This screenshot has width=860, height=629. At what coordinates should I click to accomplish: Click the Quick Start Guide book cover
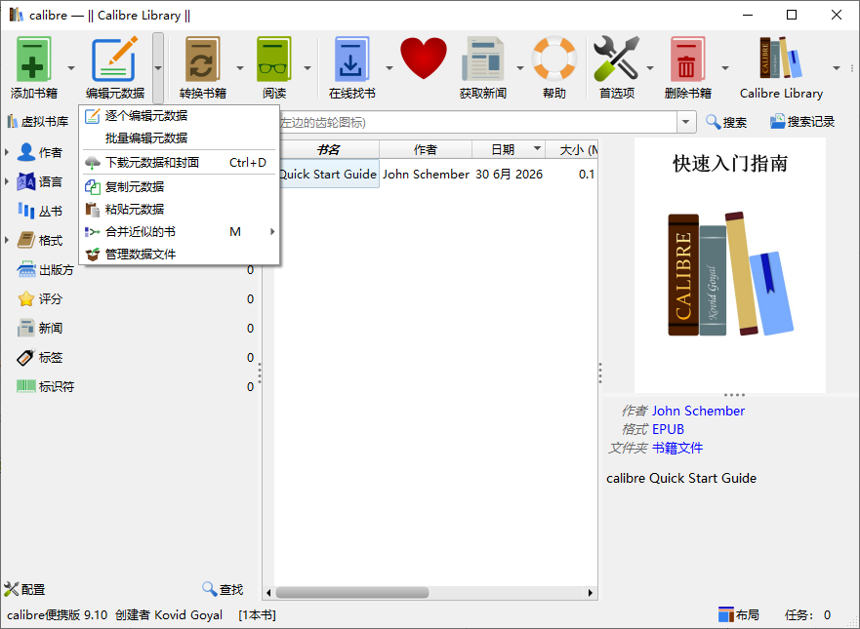coord(729,265)
